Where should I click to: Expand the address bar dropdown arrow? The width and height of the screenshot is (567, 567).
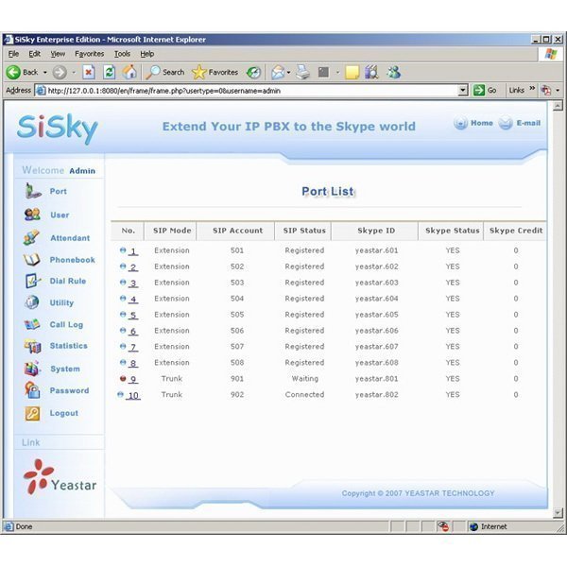click(462, 91)
